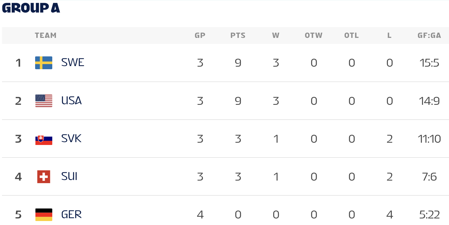
Task: Click the Slovakia flag icon
Action: click(x=44, y=139)
